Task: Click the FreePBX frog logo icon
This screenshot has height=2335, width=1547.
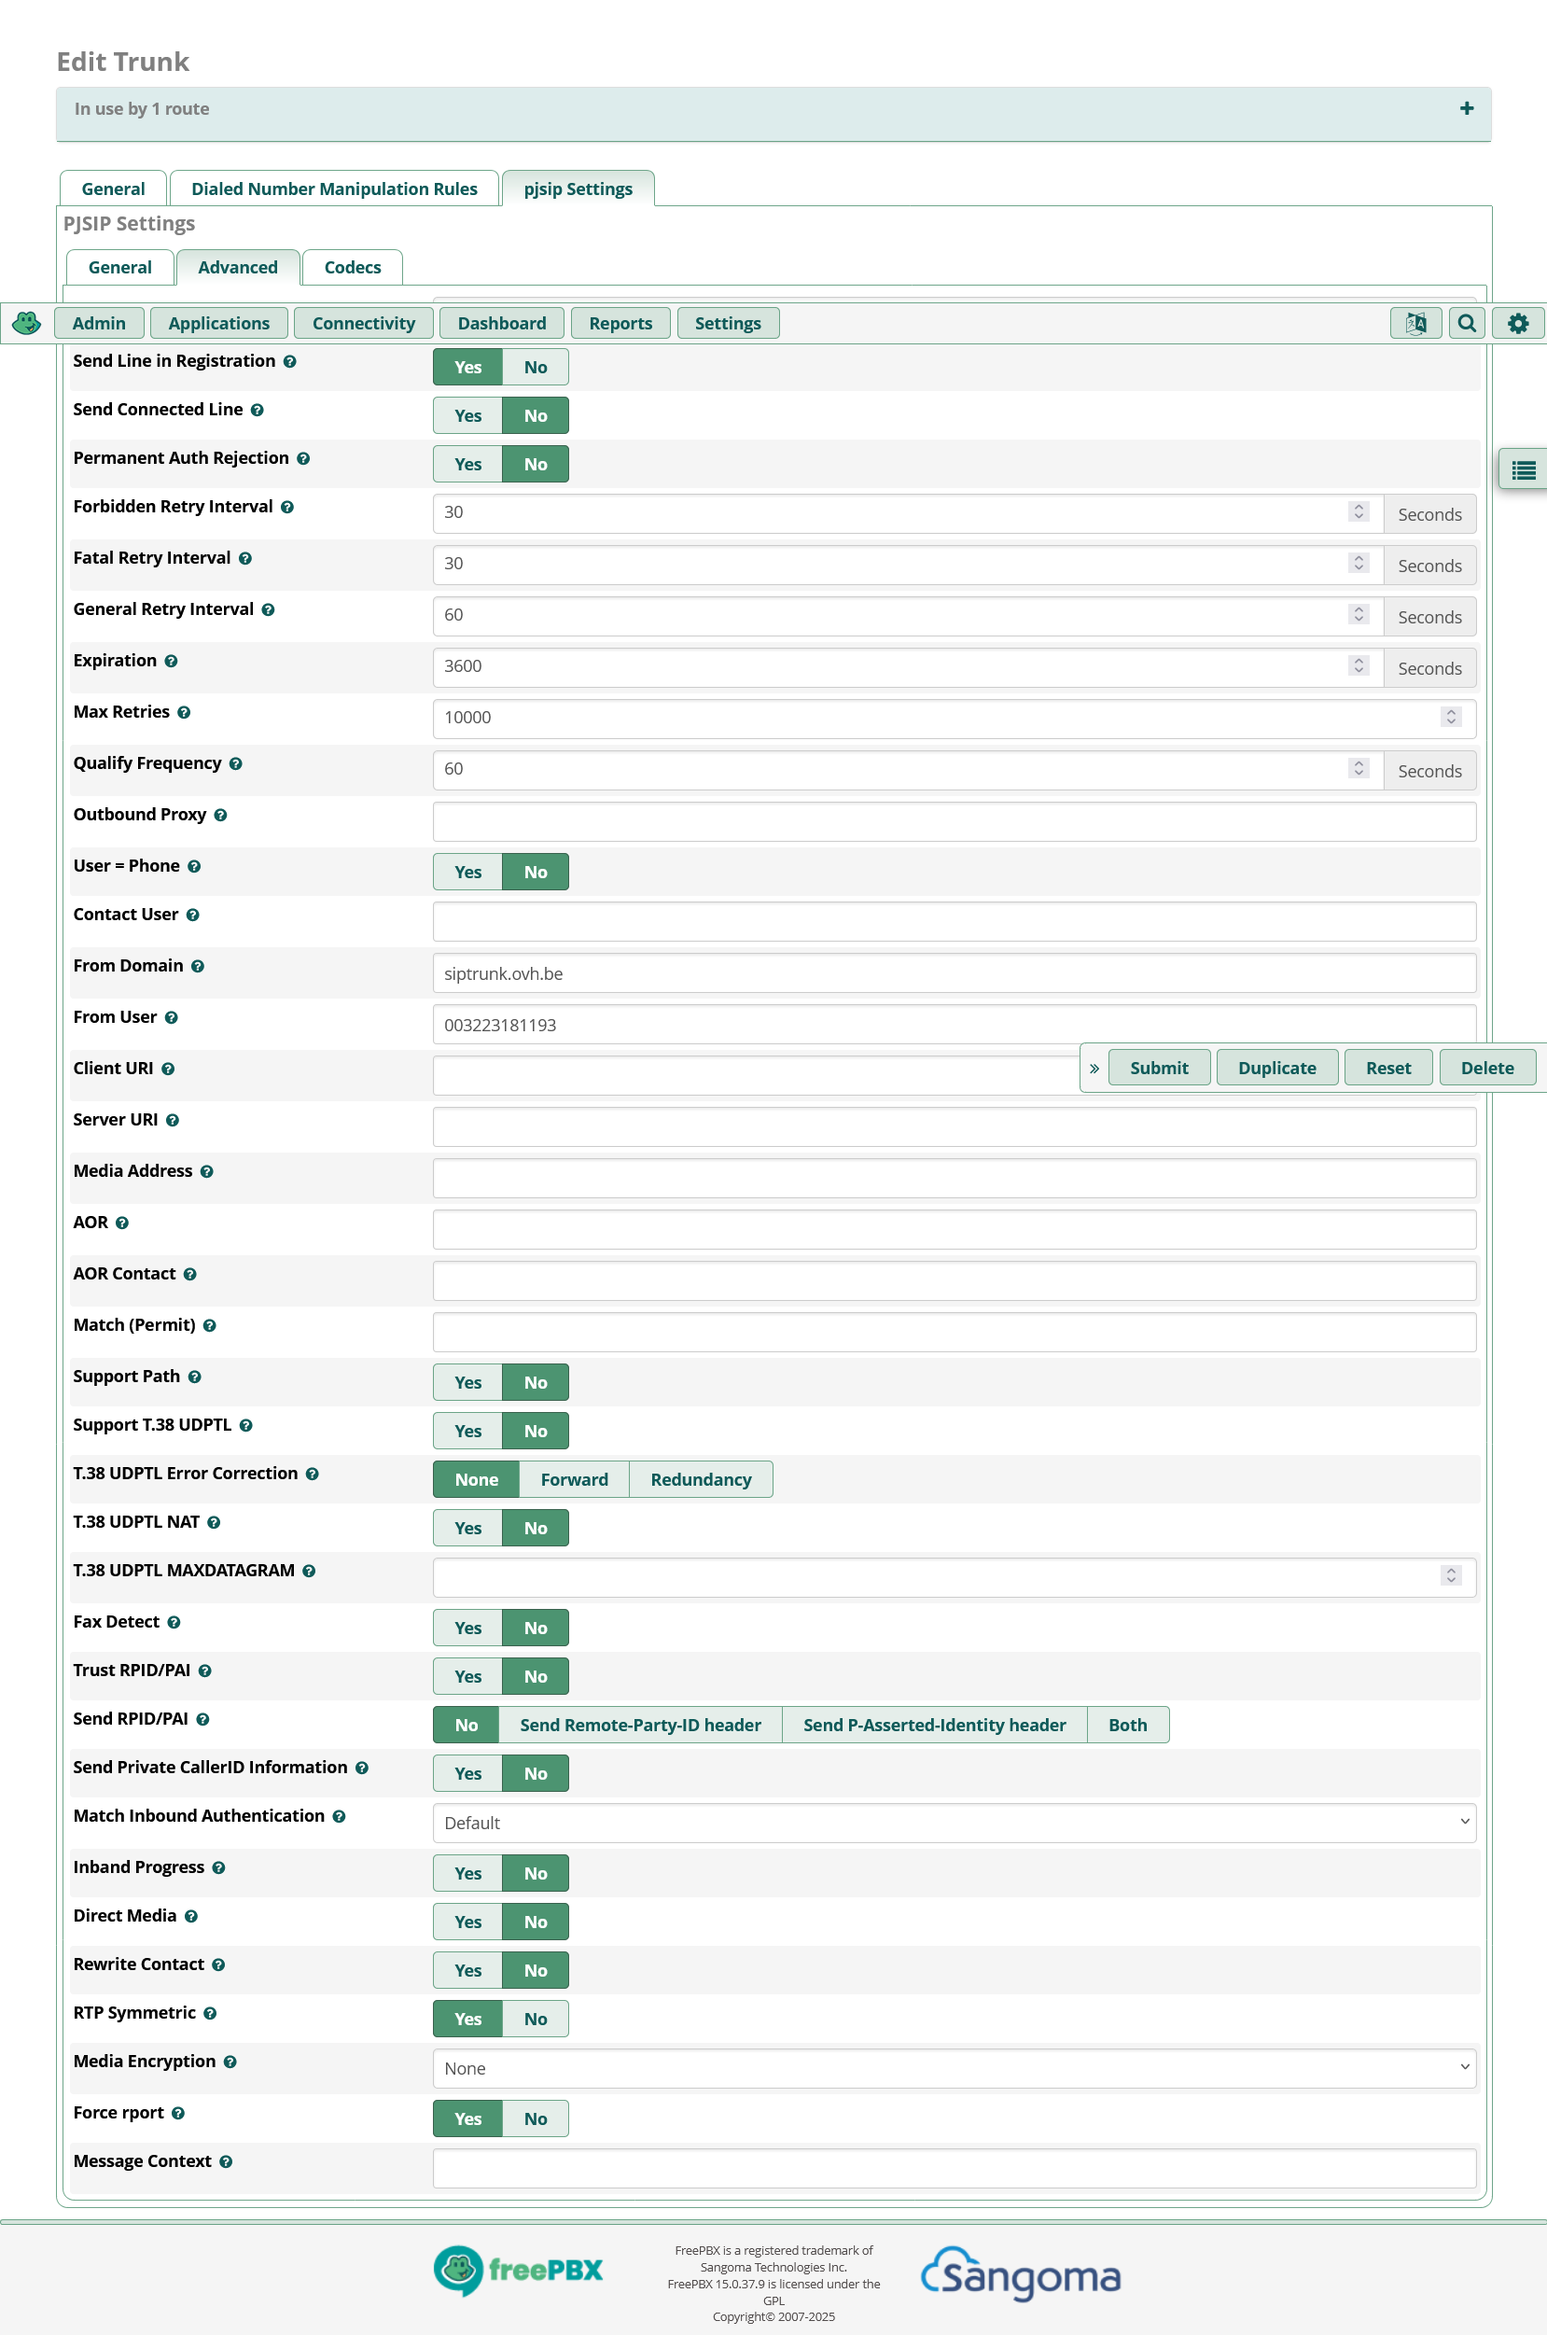Action: [x=27, y=323]
